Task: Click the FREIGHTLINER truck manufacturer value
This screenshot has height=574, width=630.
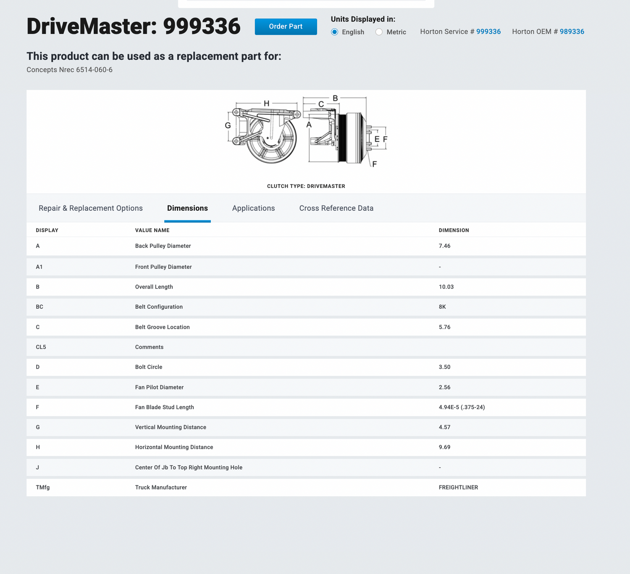Action: [458, 487]
